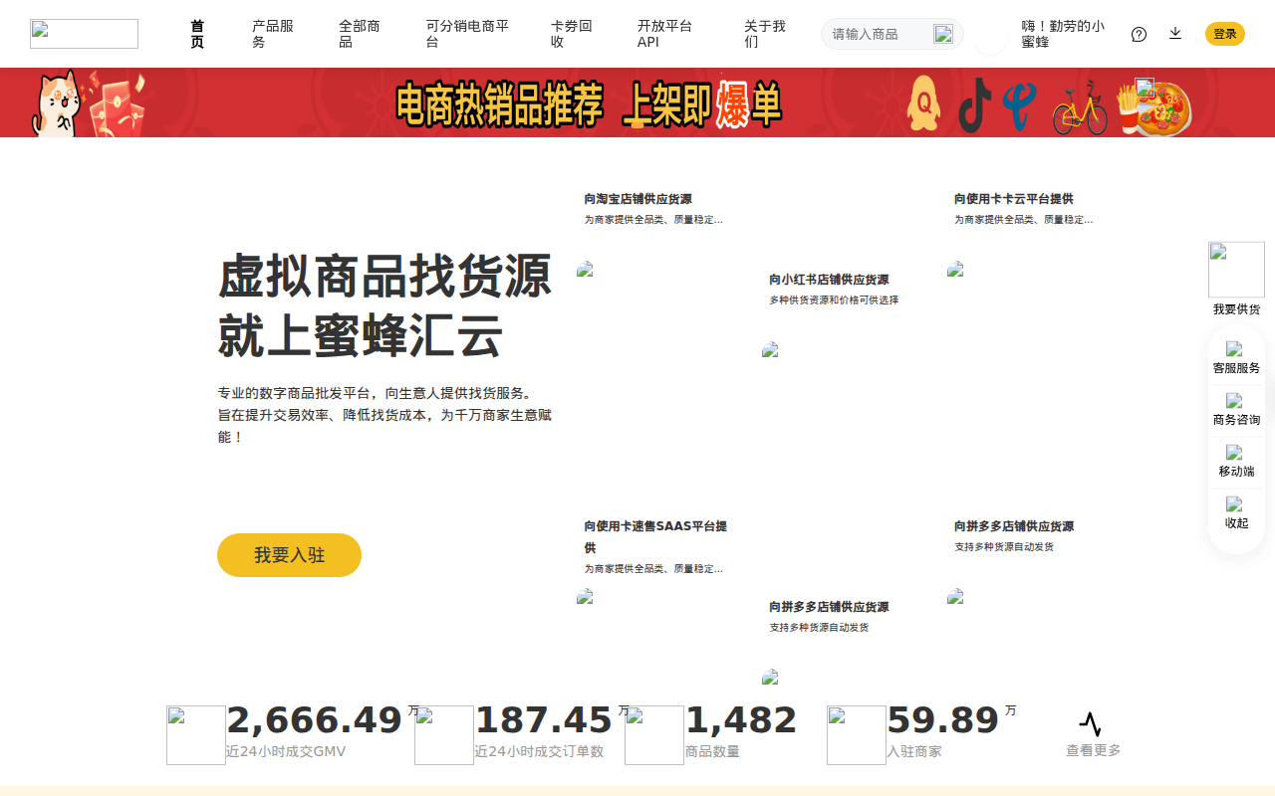Click the yellow 我要入驻 button
The width and height of the screenshot is (1275, 796).
tap(289, 555)
